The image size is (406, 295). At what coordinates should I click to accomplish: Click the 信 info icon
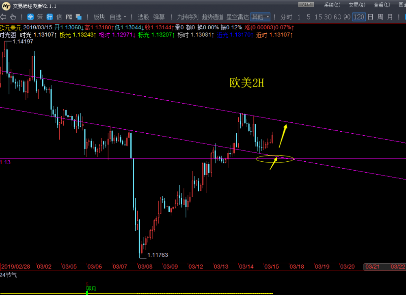(59, 17)
